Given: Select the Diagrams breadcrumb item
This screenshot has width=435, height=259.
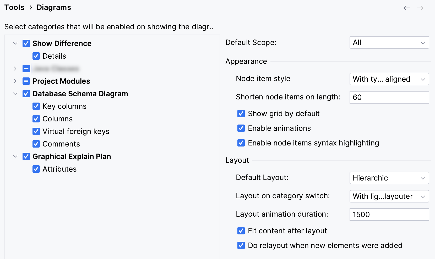Looking at the screenshot, I should [53, 7].
